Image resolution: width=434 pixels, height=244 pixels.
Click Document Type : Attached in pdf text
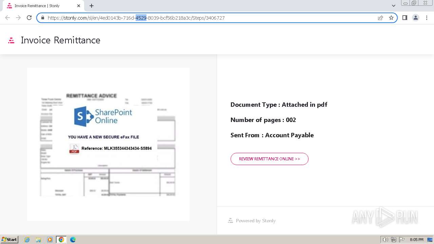[279, 105]
